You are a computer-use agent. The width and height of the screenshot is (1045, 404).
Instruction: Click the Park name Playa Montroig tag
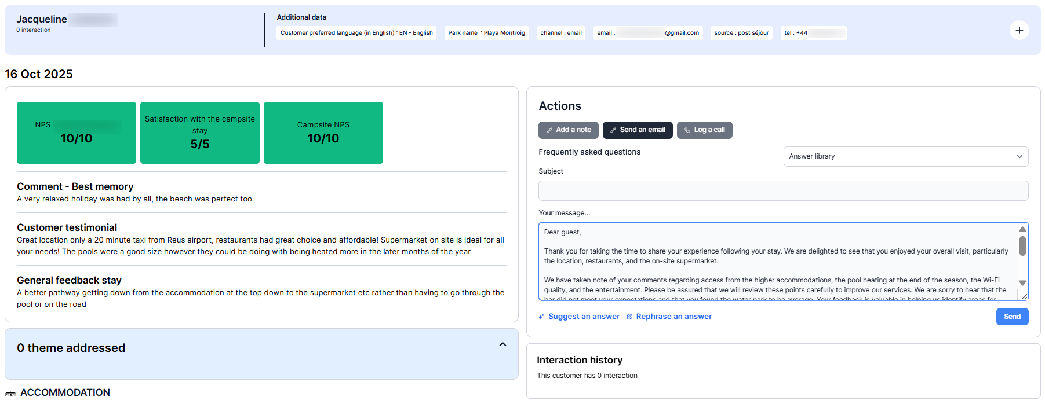point(486,33)
